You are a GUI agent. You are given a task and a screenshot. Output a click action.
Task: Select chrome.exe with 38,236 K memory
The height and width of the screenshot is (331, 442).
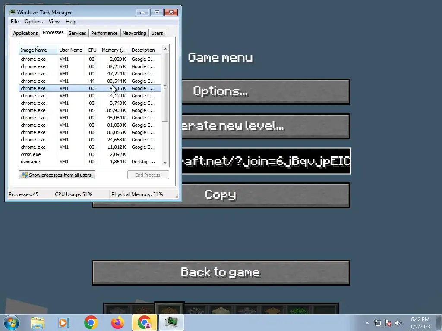tap(90, 66)
